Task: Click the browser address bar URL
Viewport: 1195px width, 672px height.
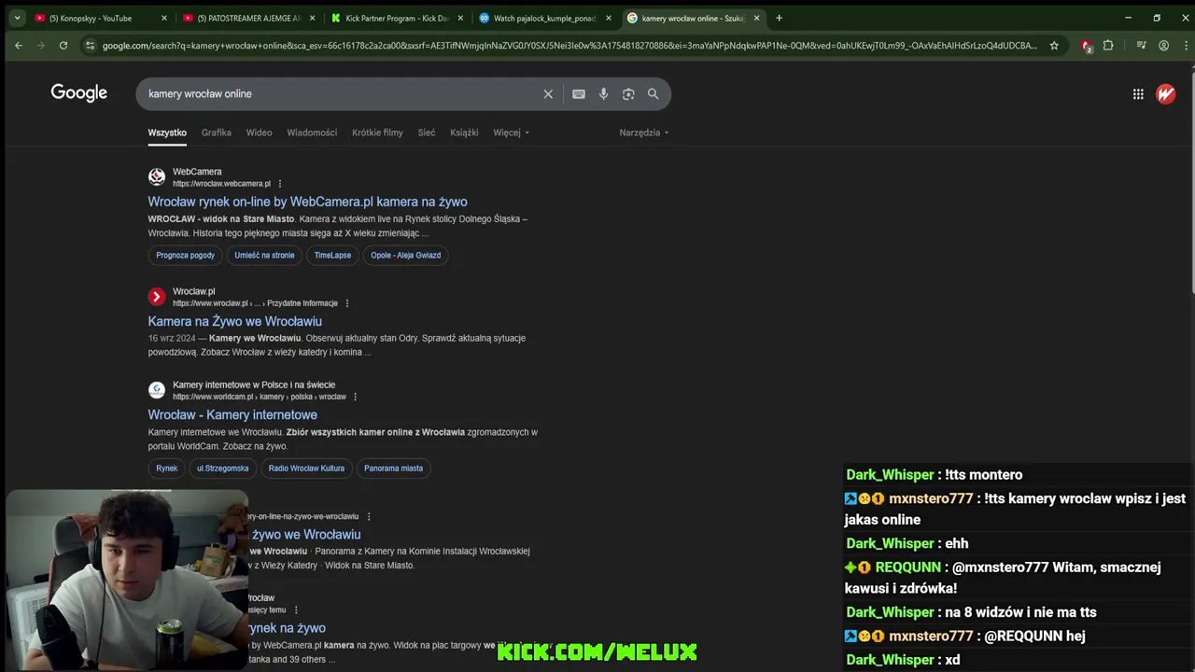Action: [569, 45]
